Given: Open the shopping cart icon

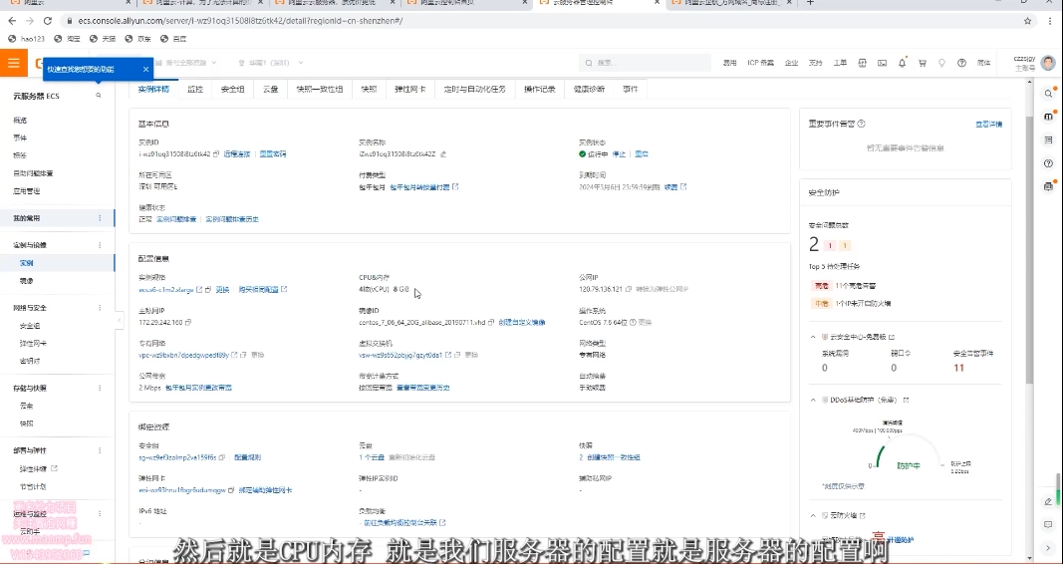Looking at the screenshot, I should coord(922,63).
